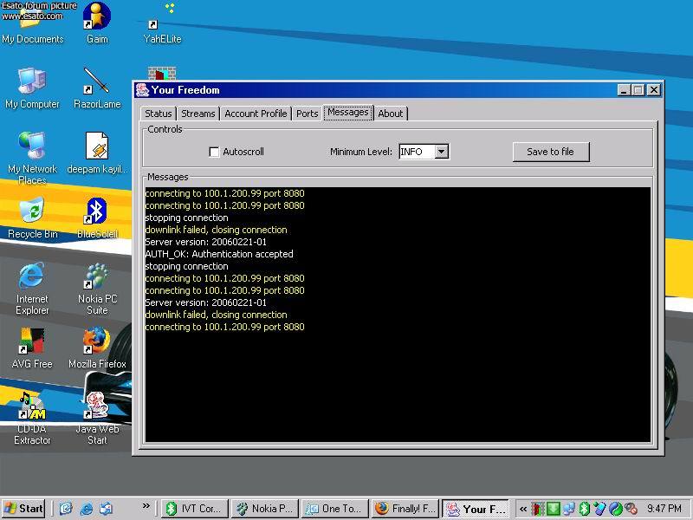The image size is (693, 520).
Task: Open the My Computer desktop icon
Action: [32, 88]
